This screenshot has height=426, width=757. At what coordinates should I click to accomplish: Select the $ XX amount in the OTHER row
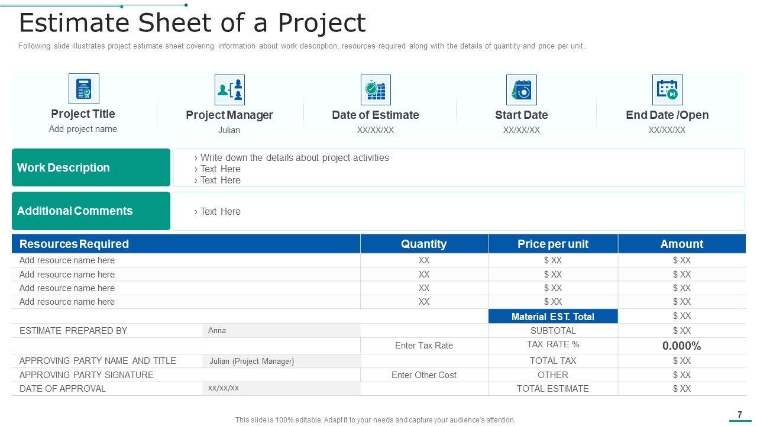pos(682,375)
